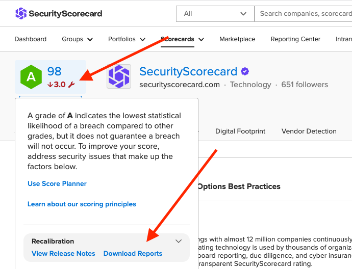The height and width of the screenshot is (269, 352).
Task: Click the Use Score Planner link
Action: [57, 183]
